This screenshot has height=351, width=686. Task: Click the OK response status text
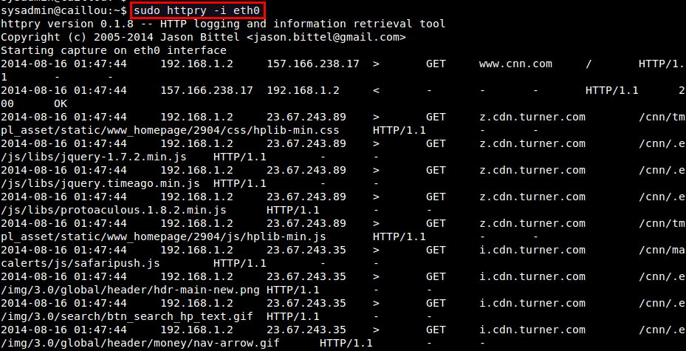coord(60,103)
